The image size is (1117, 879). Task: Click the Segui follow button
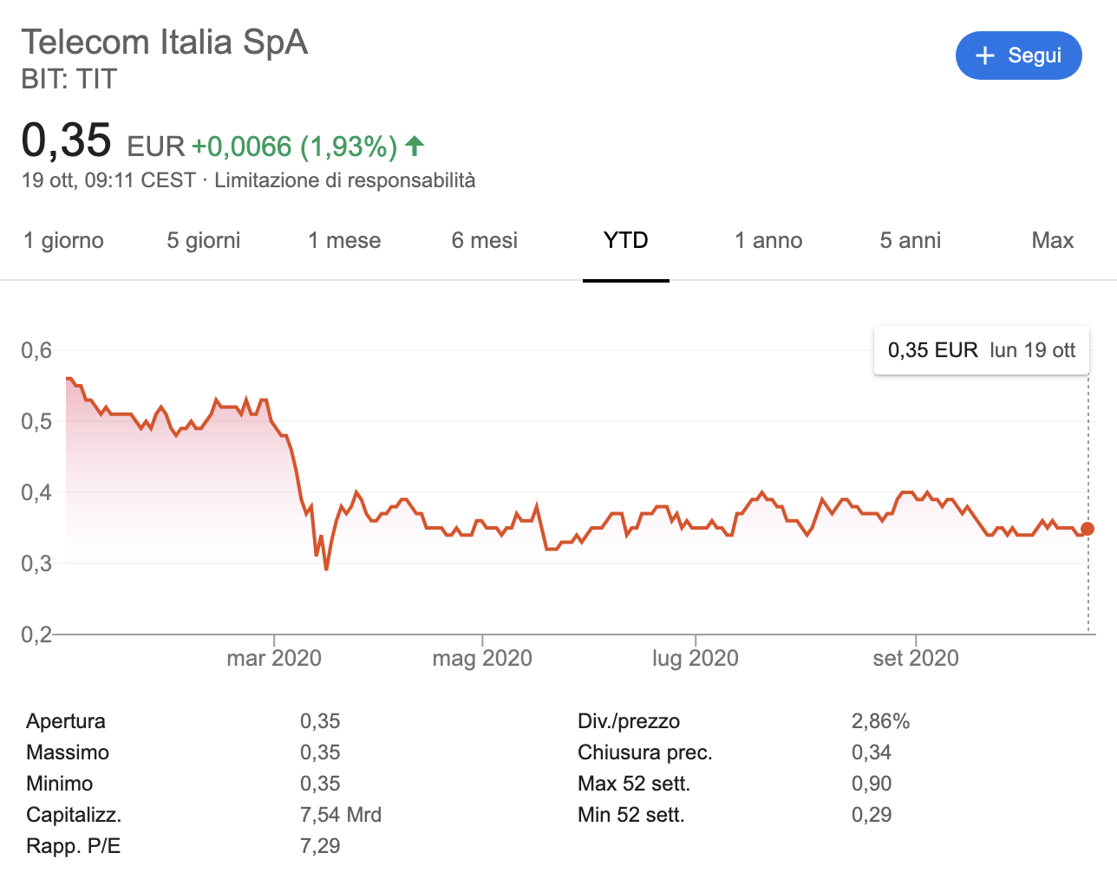tap(1018, 55)
